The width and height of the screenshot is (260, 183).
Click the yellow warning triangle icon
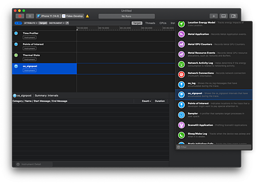(87, 16)
